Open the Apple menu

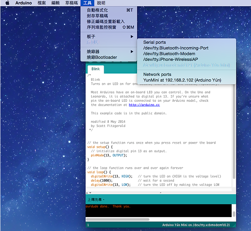point(7,3)
